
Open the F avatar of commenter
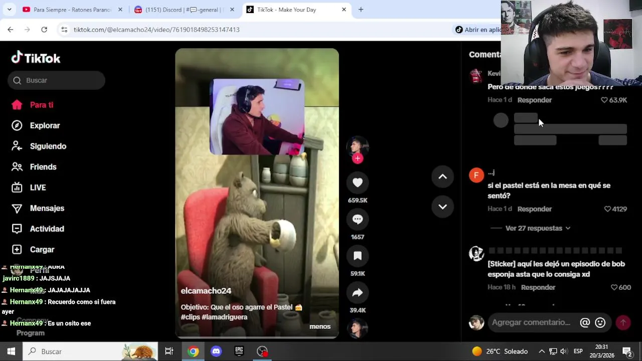[x=476, y=175]
